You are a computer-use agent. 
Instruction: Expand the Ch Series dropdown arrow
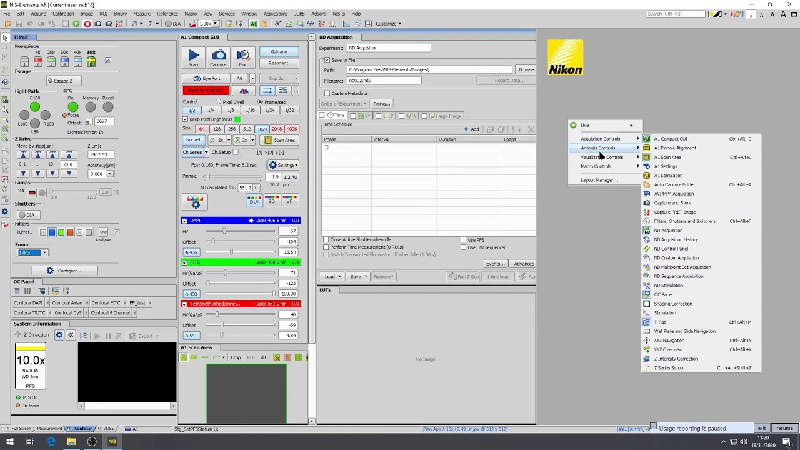pyautogui.click(x=205, y=152)
